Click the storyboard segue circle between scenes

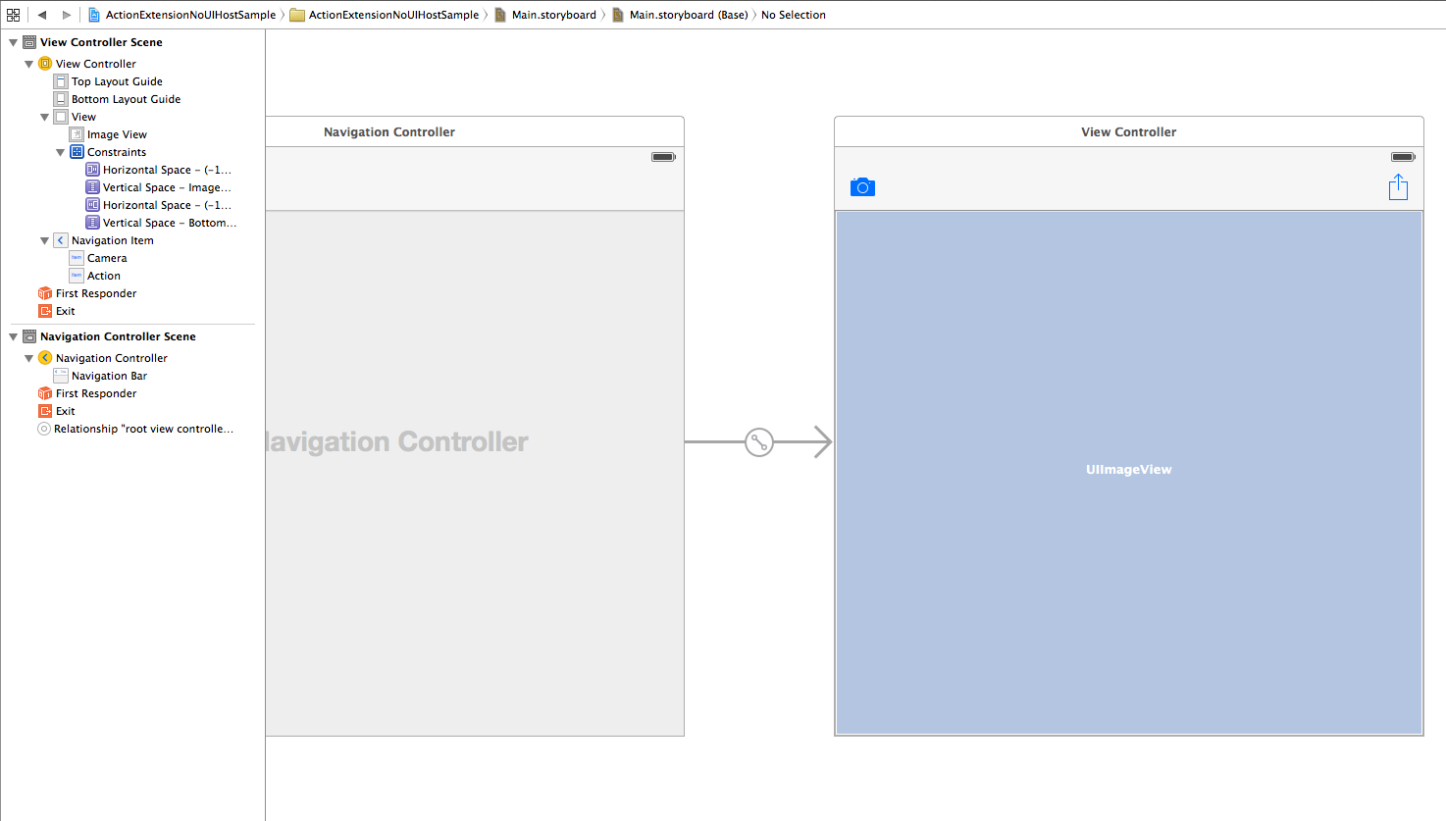click(758, 442)
